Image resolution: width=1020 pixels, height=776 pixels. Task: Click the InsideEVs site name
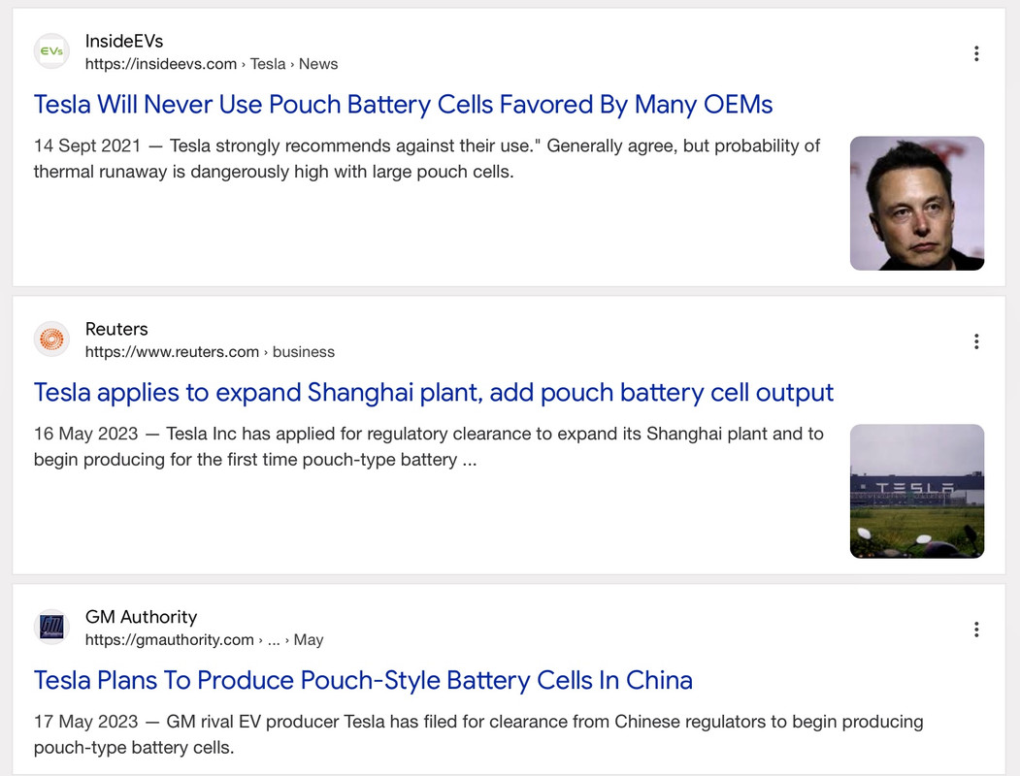click(123, 41)
